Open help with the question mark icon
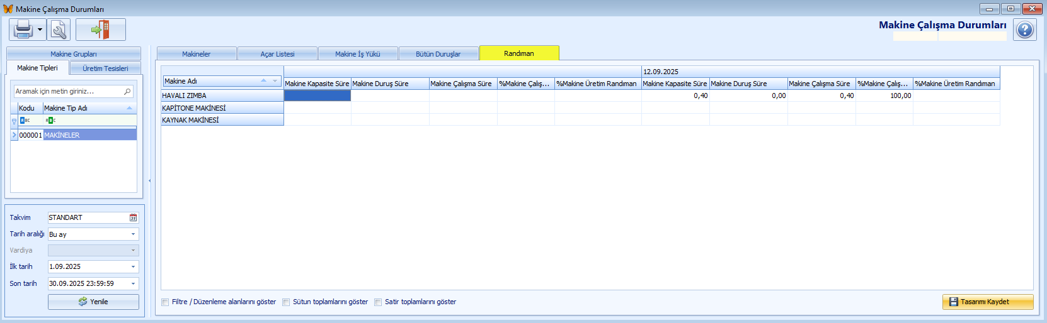Screen dimensions: 1047x323 click(1024, 30)
